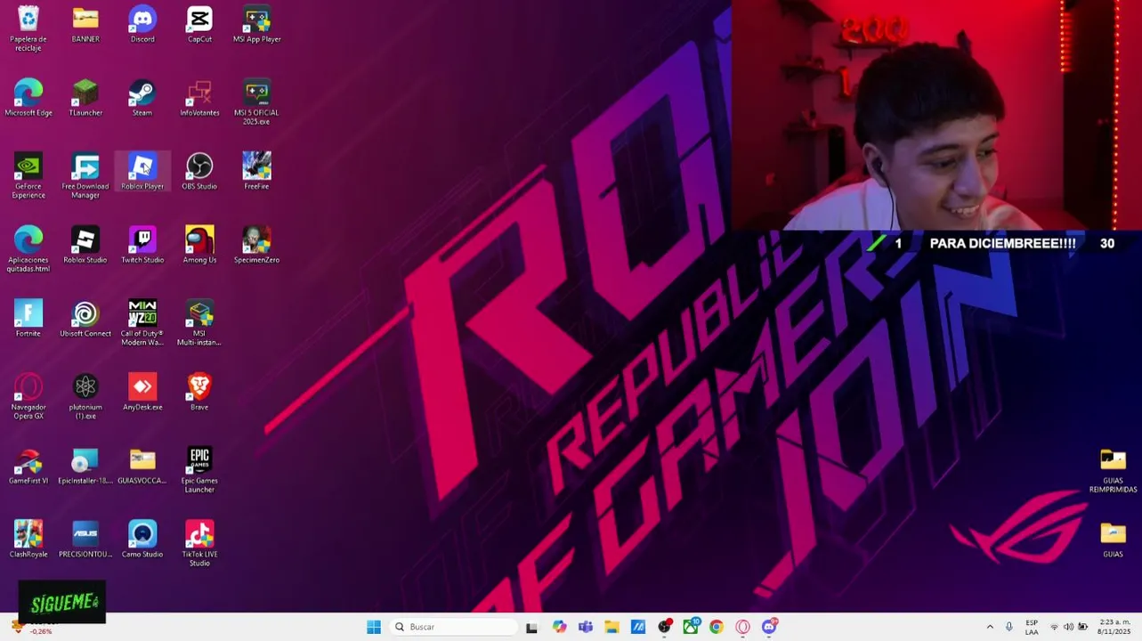Viewport: 1142px width, 641px height.
Task: Open GUIAS REIMPRIMIDAS folder
Action: [1113, 471]
